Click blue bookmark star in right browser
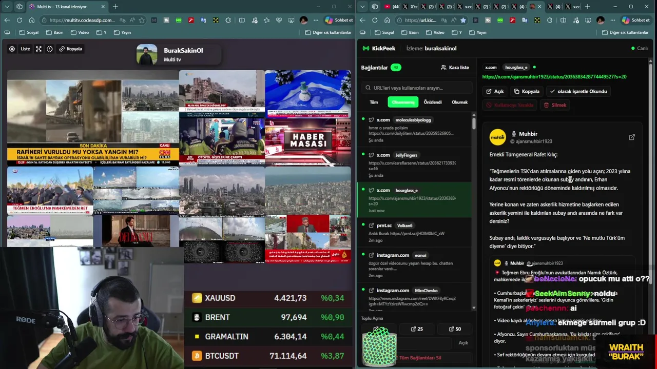Viewport: 657px width, 369px height. coord(463,20)
